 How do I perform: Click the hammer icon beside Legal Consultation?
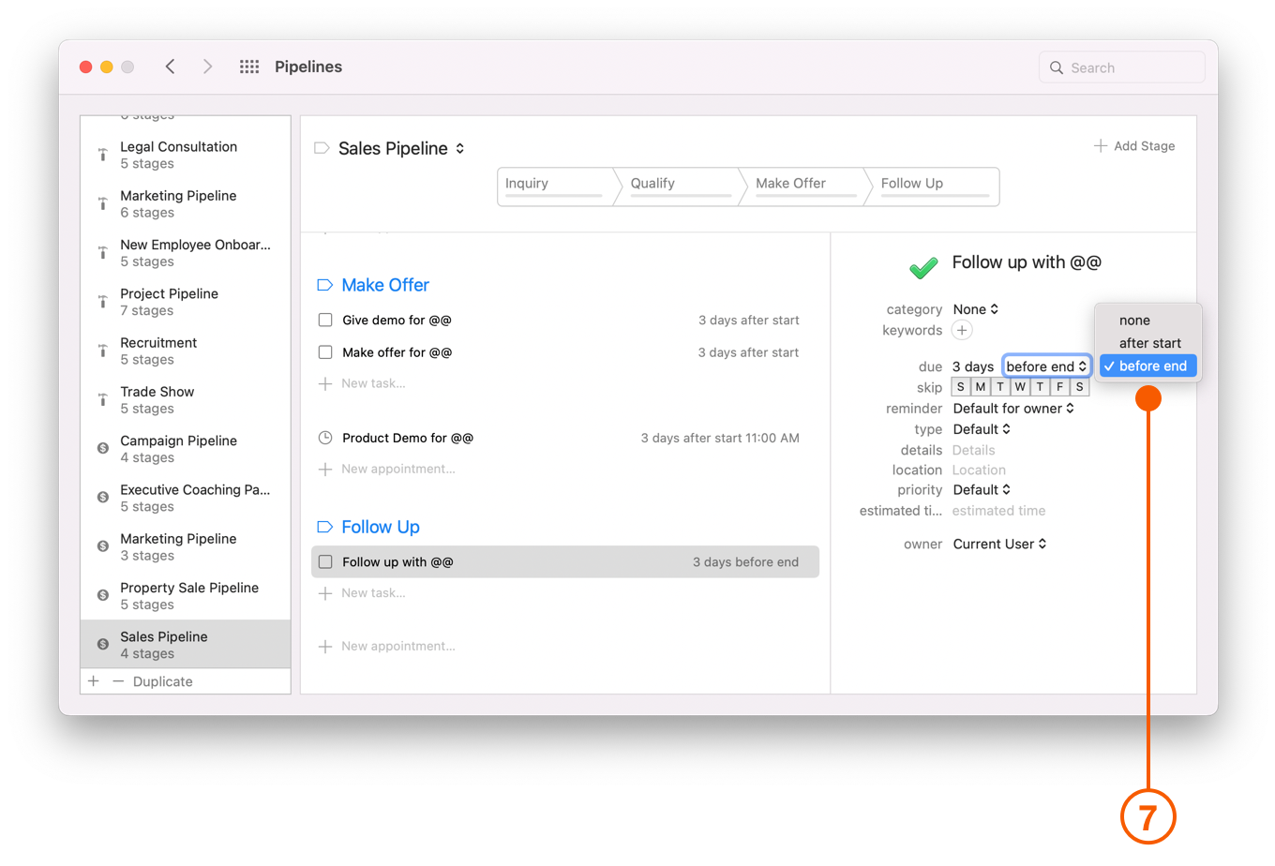[101, 155]
